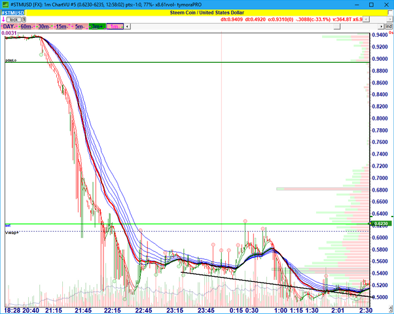The image size is (394, 314).
Task: Click the down arrow of bottom-right stepper
Action: [x=391, y=311]
